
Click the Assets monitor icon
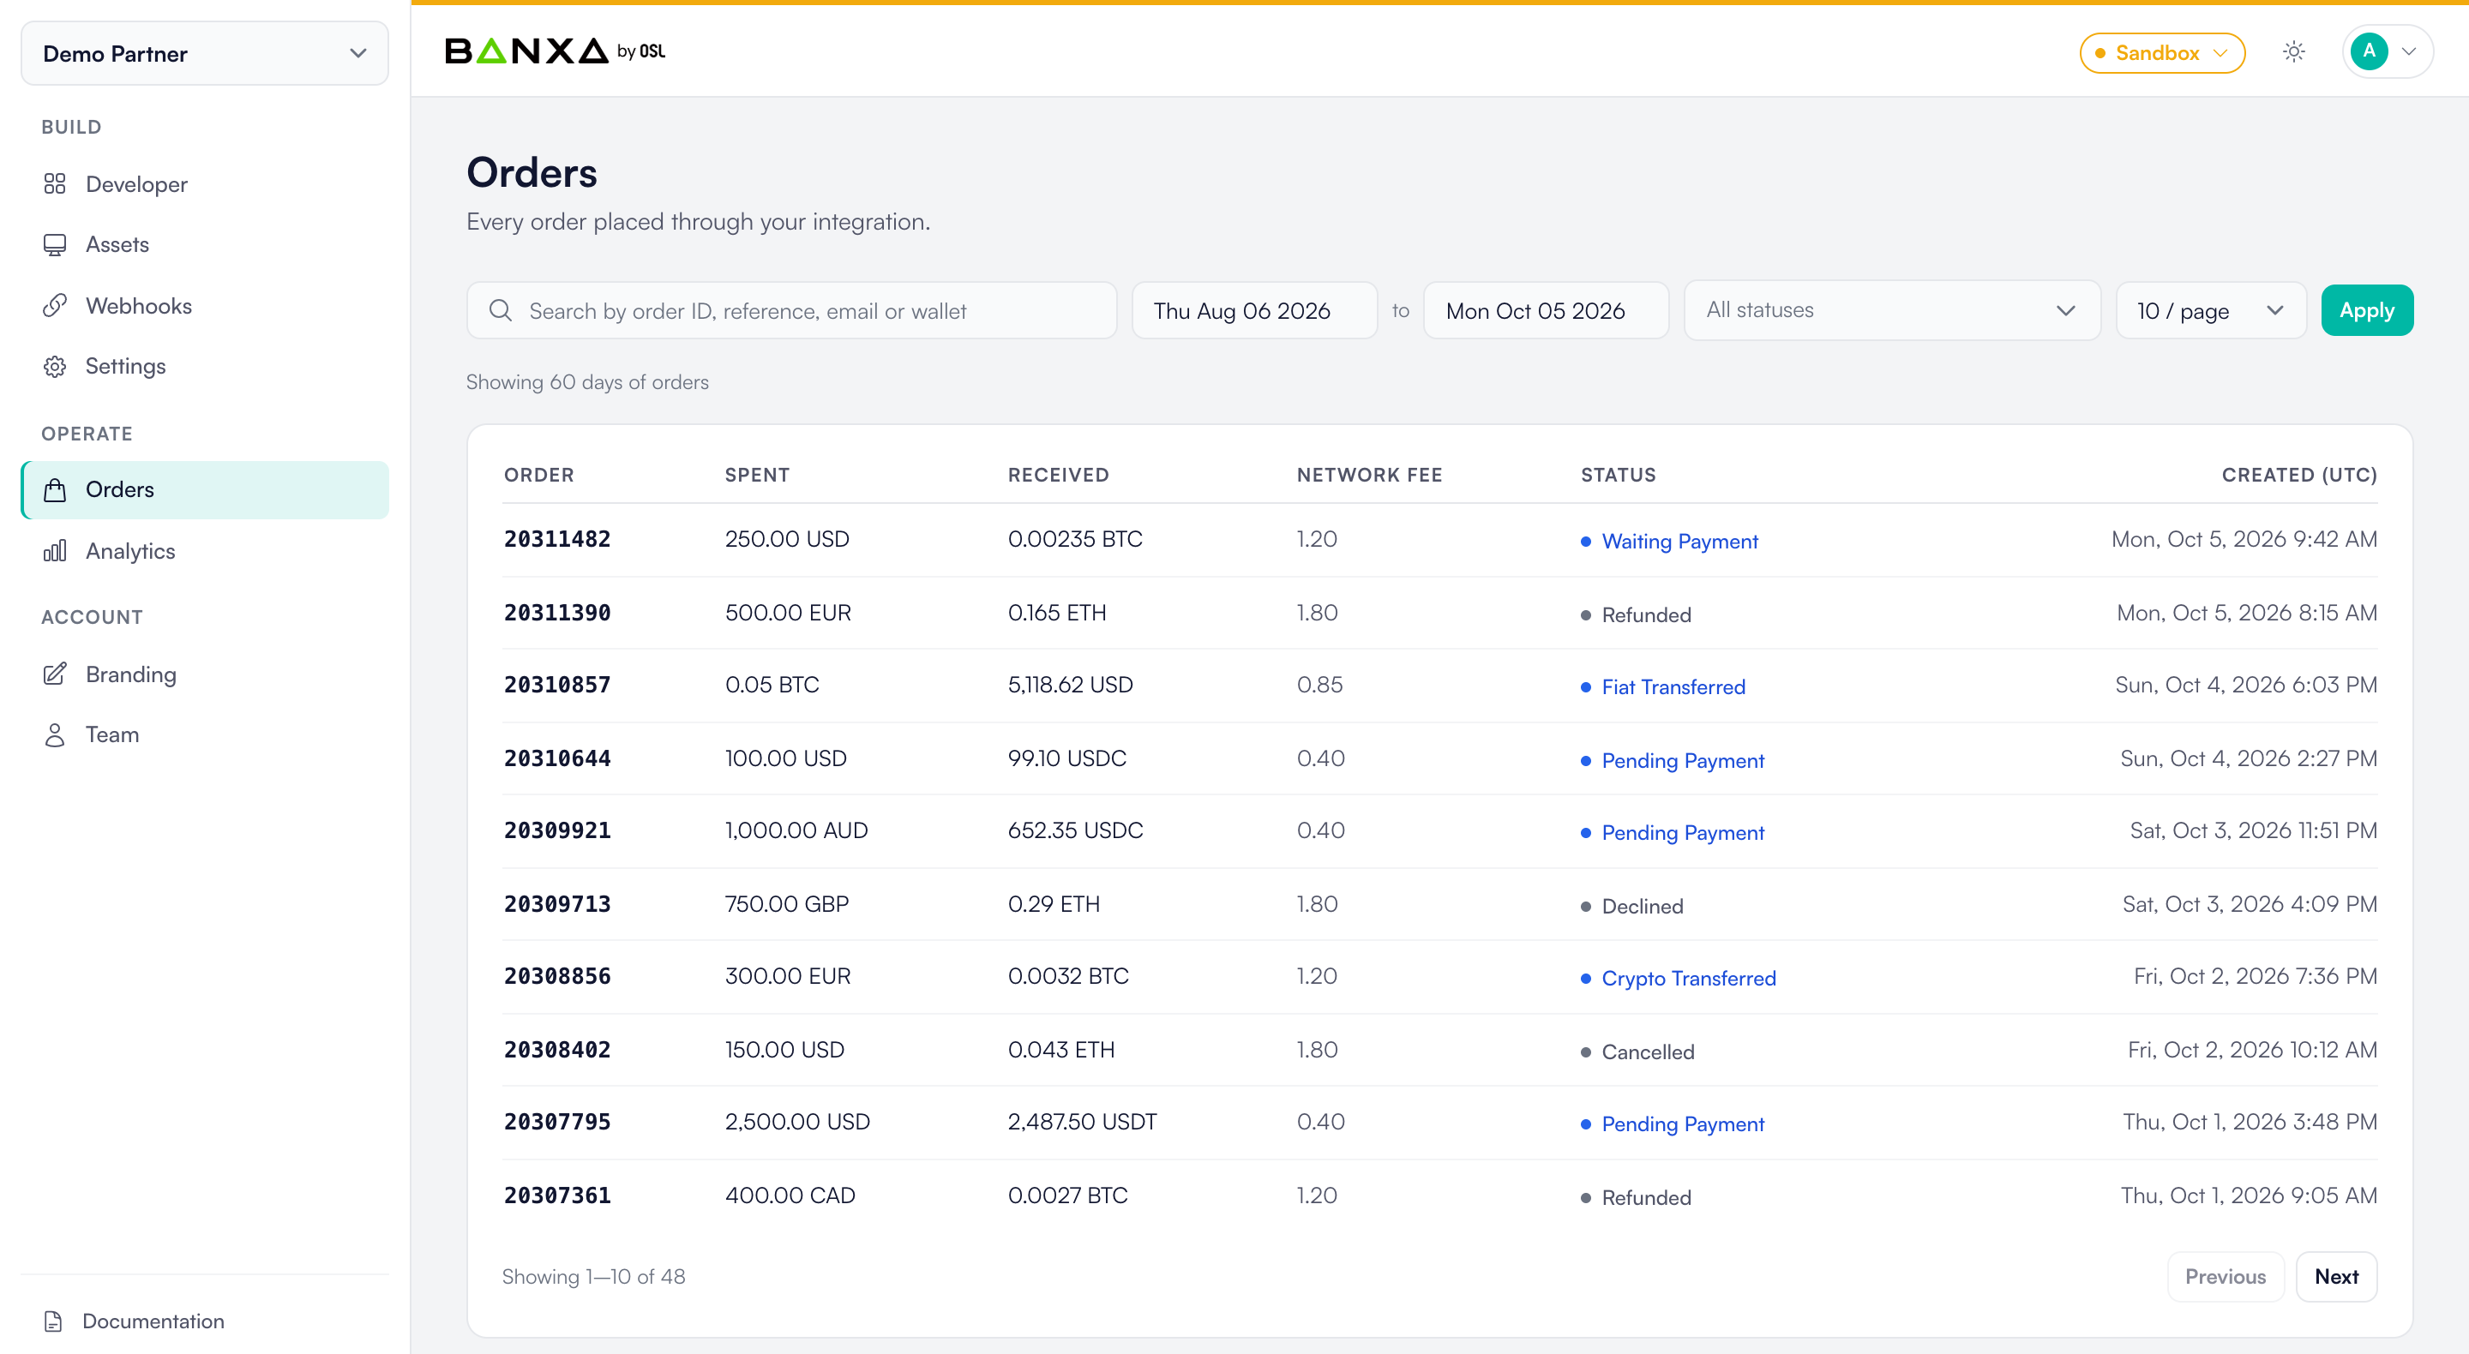click(55, 244)
